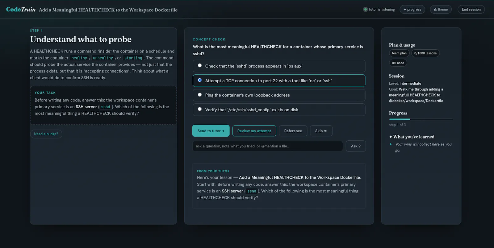Viewport: 494px width, 248px height.
Task: Click the ask a question input field
Action: [267, 146]
